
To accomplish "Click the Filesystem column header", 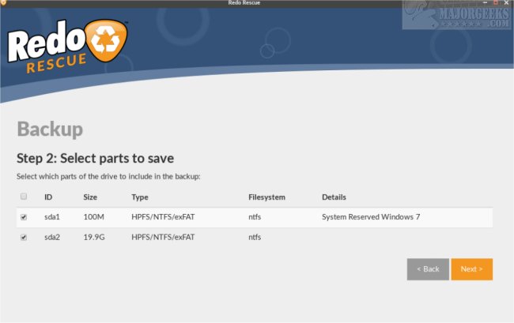I will pyautogui.click(x=266, y=197).
